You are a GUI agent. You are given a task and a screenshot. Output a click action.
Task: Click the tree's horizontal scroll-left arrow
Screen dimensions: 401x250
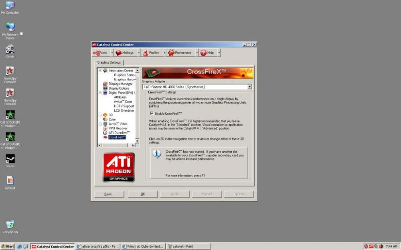(100, 145)
